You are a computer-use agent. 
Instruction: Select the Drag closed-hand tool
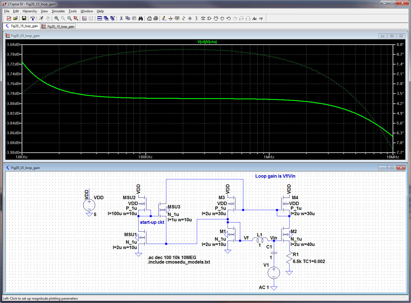(222, 18)
